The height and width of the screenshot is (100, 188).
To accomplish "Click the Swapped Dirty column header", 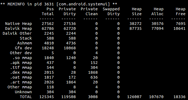I will 111,11.
